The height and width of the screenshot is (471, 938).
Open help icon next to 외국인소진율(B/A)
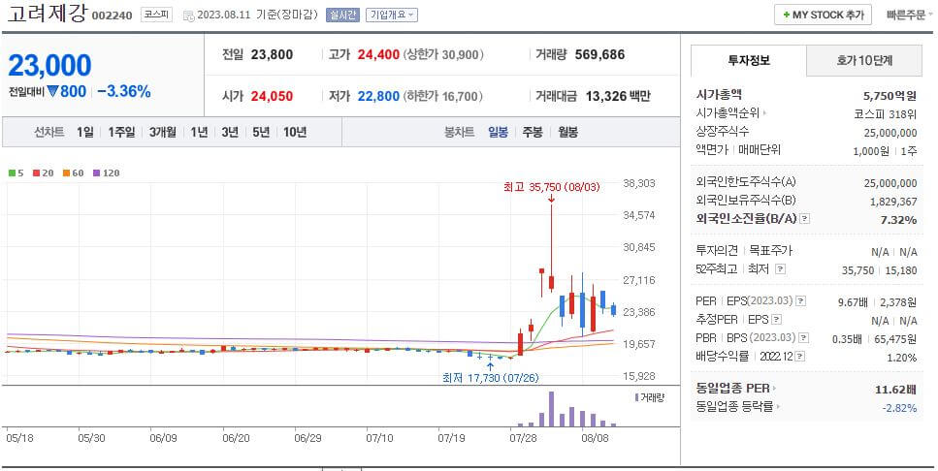(804, 219)
